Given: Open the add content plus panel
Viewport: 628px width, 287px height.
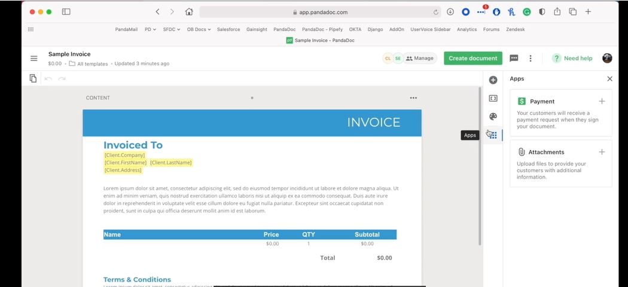Looking at the screenshot, I should [493, 80].
